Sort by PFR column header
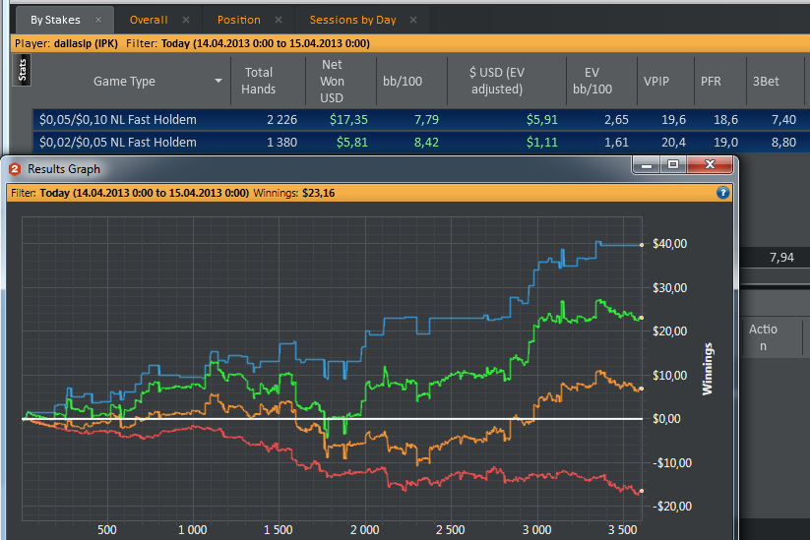The height and width of the screenshot is (540, 810). click(711, 81)
